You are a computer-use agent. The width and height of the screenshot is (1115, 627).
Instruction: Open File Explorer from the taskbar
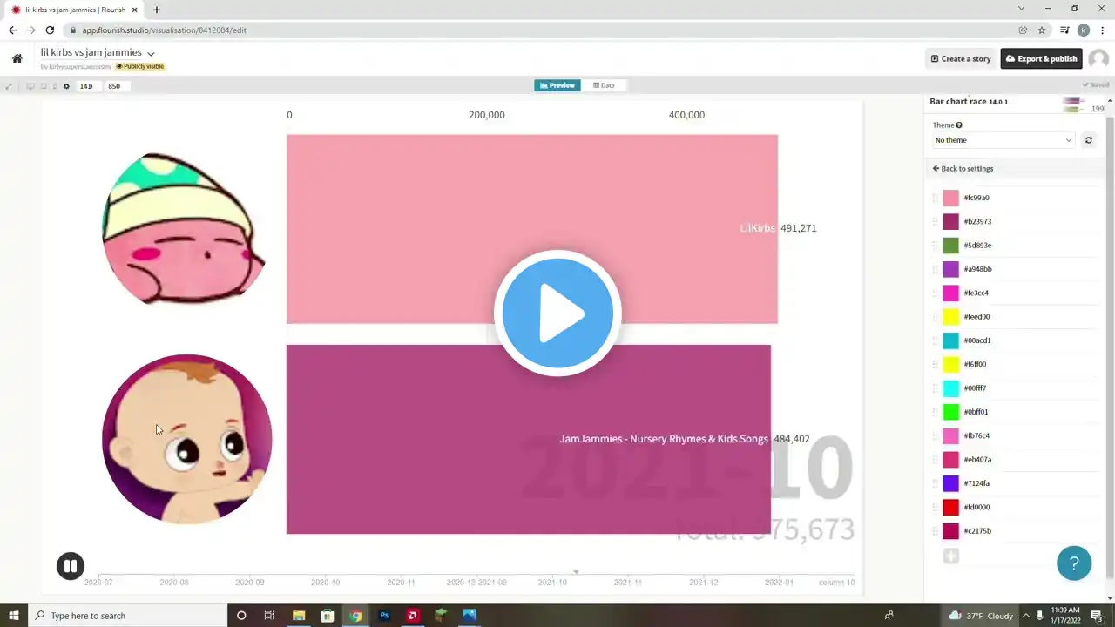(299, 616)
